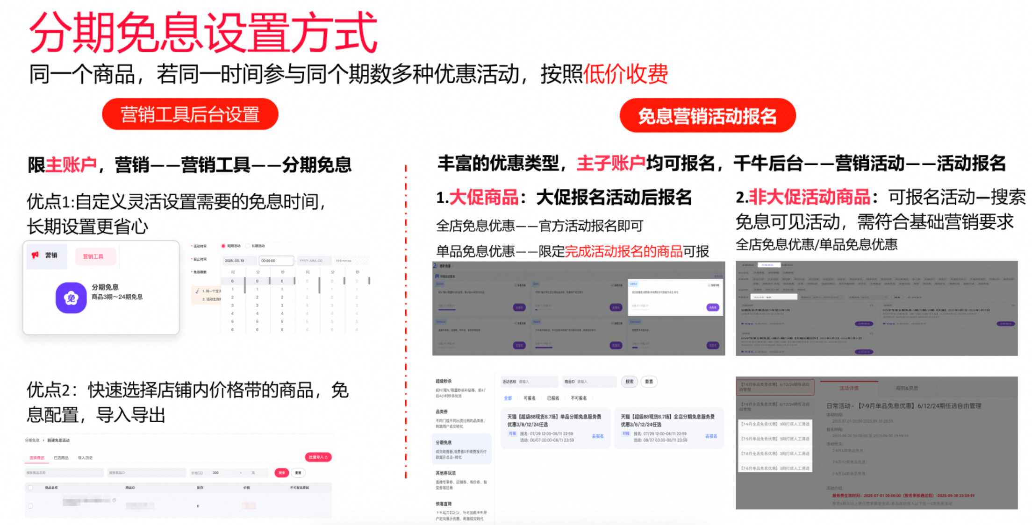
Task: Tick the first product row checkbox
Action: click(x=31, y=506)
